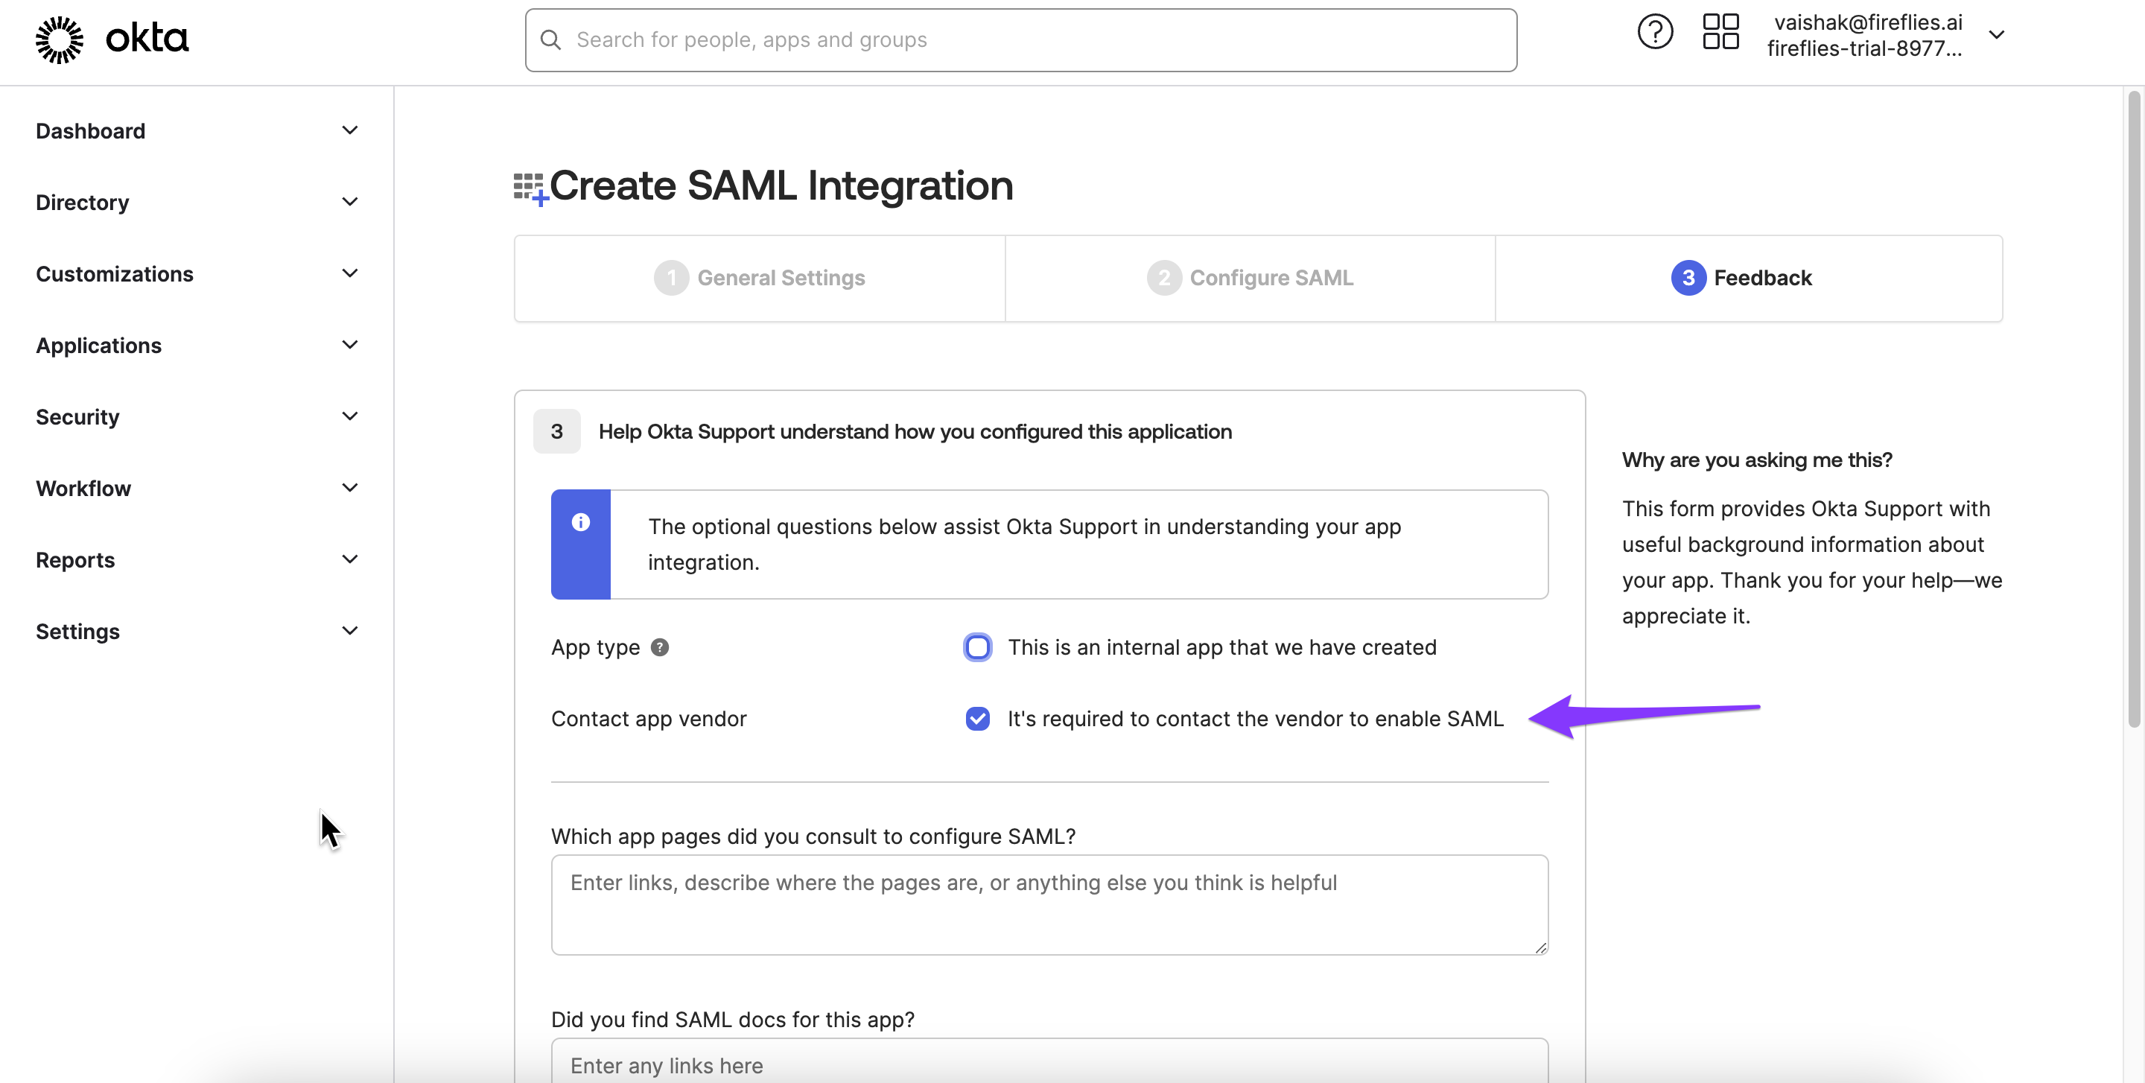Check the internal app checkbox
The height and width of the screenshot is (1083, 2145).
[x=978, y=647]
